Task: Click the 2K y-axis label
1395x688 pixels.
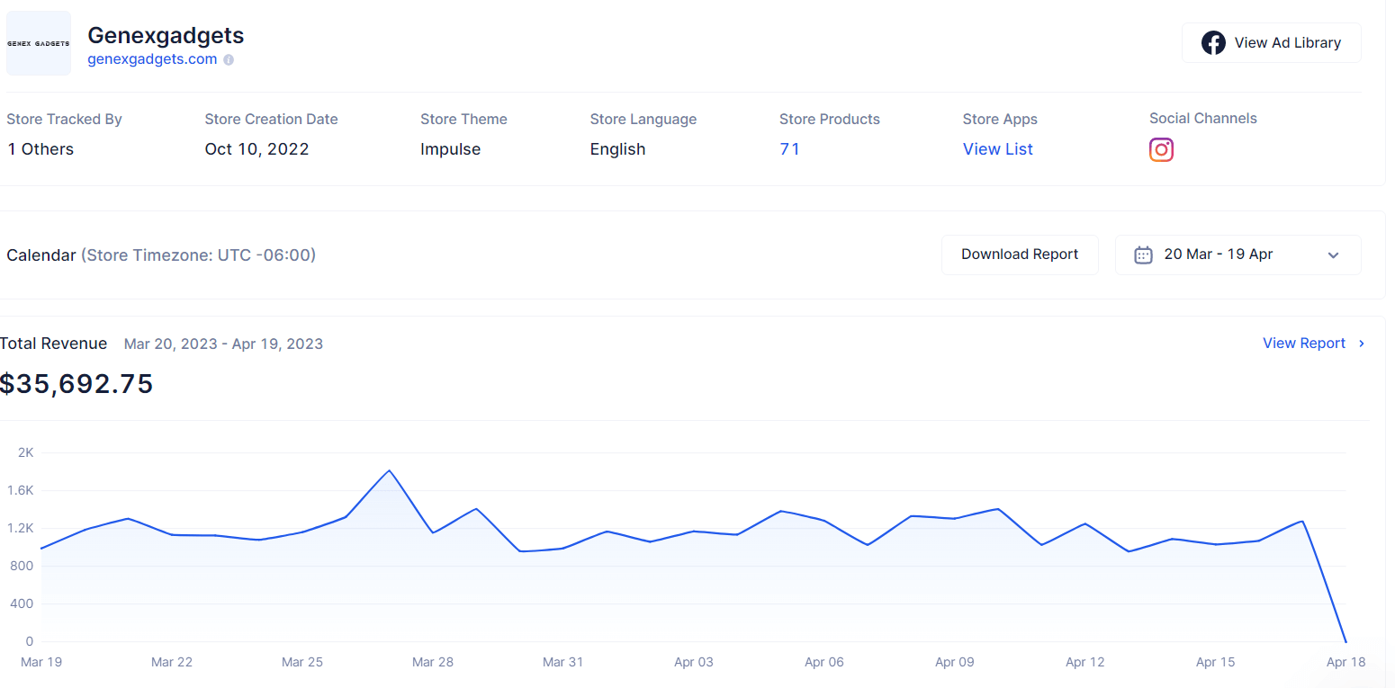Action: (25, 452)
